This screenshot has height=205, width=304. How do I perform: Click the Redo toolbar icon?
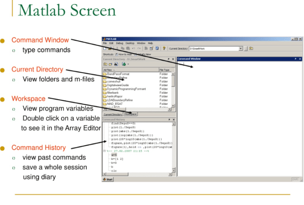point(139,48)
